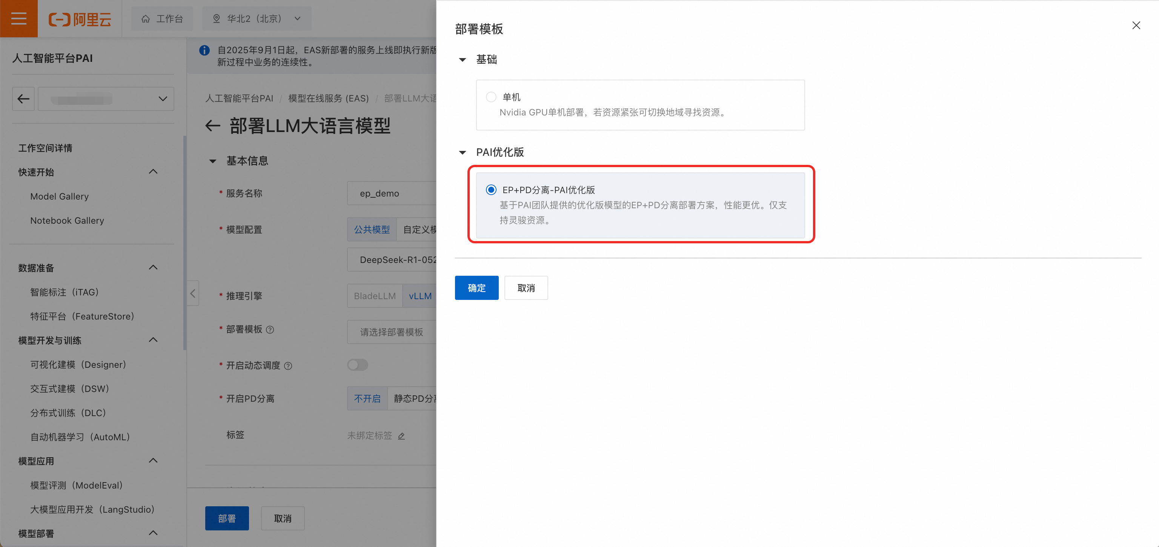This screenshot has width=1159, height=547.
Task: Open the 华北2（北京）region dropdown
Action: 257,18
